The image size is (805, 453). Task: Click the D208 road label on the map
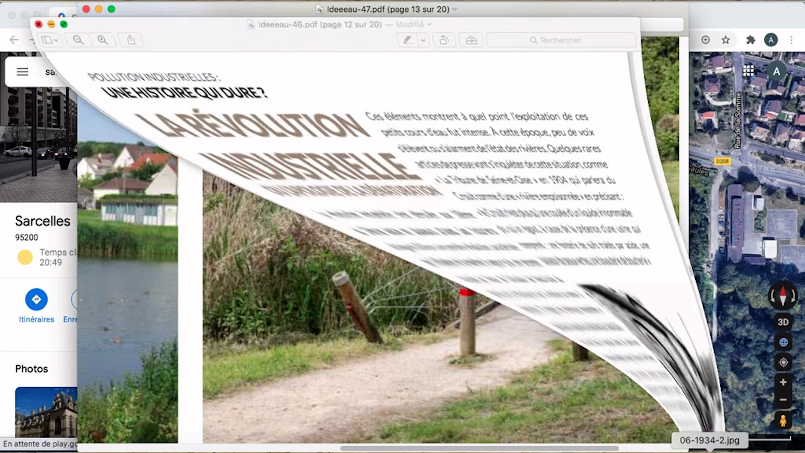point(722,161)
